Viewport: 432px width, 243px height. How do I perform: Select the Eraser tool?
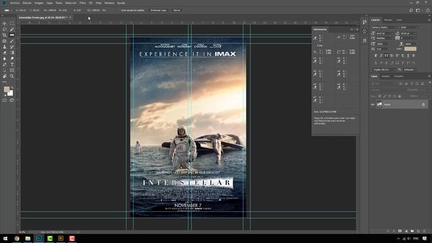(x=5, y=53)
